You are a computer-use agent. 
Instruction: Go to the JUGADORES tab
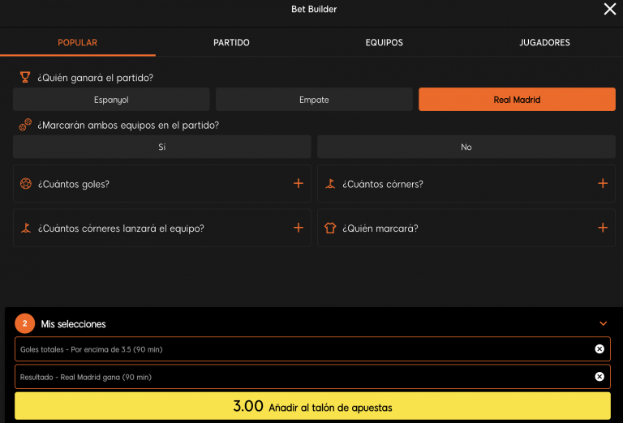point(544,43)
